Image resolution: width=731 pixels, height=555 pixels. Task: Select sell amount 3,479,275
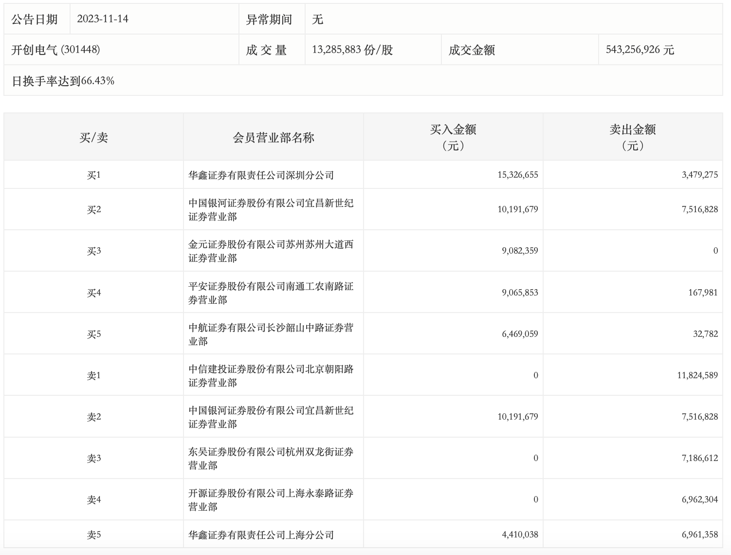click(x=700, y=175)
